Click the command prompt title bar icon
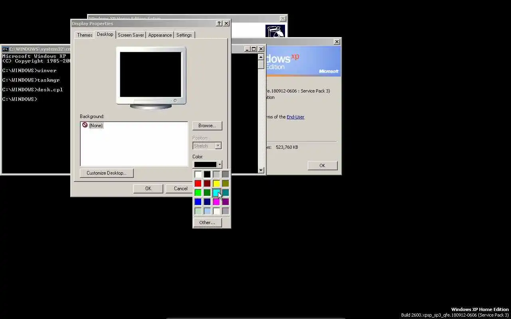The height and width of the screenshot is (319, 511). click(5, 49)
